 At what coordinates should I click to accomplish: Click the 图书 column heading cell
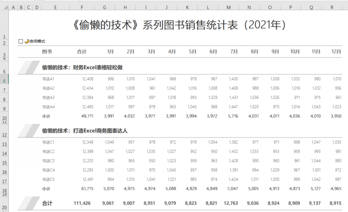[x=47, y=52]
